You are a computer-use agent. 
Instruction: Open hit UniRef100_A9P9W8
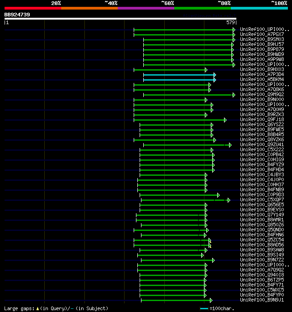point(262,59)
